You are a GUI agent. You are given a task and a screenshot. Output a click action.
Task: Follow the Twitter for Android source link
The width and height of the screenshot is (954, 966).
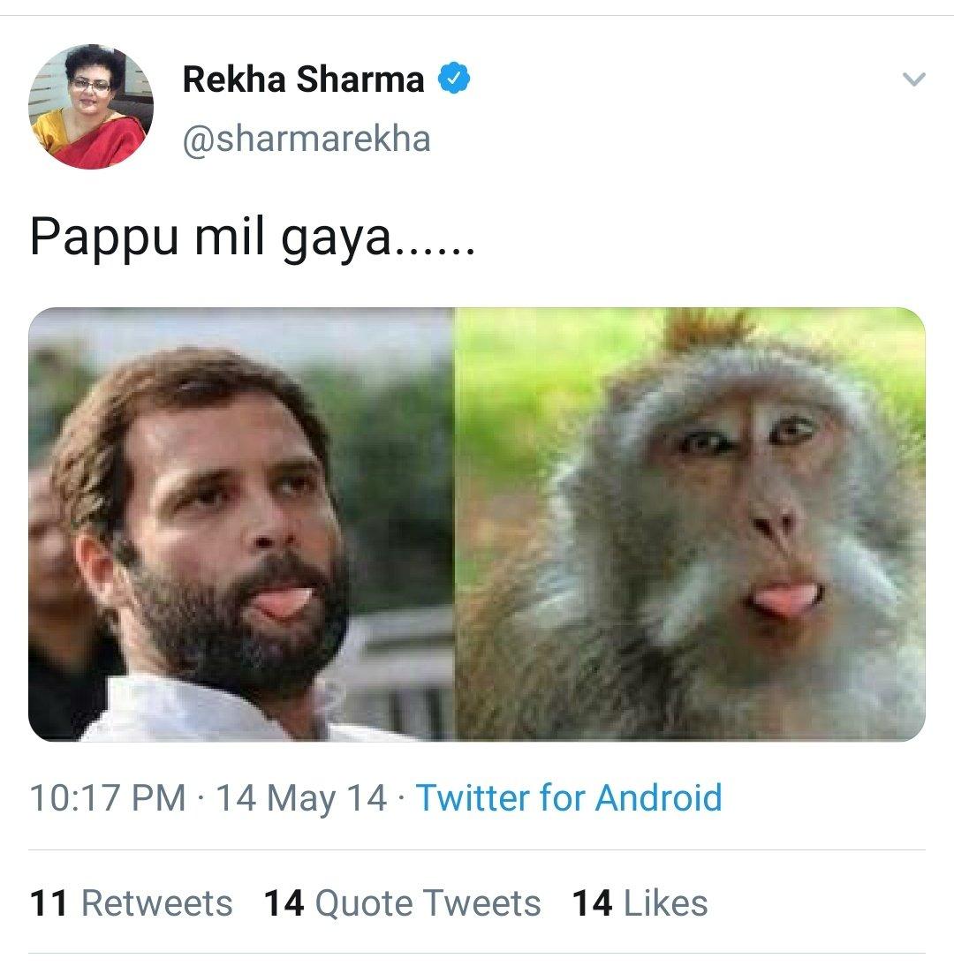(569, 798)
